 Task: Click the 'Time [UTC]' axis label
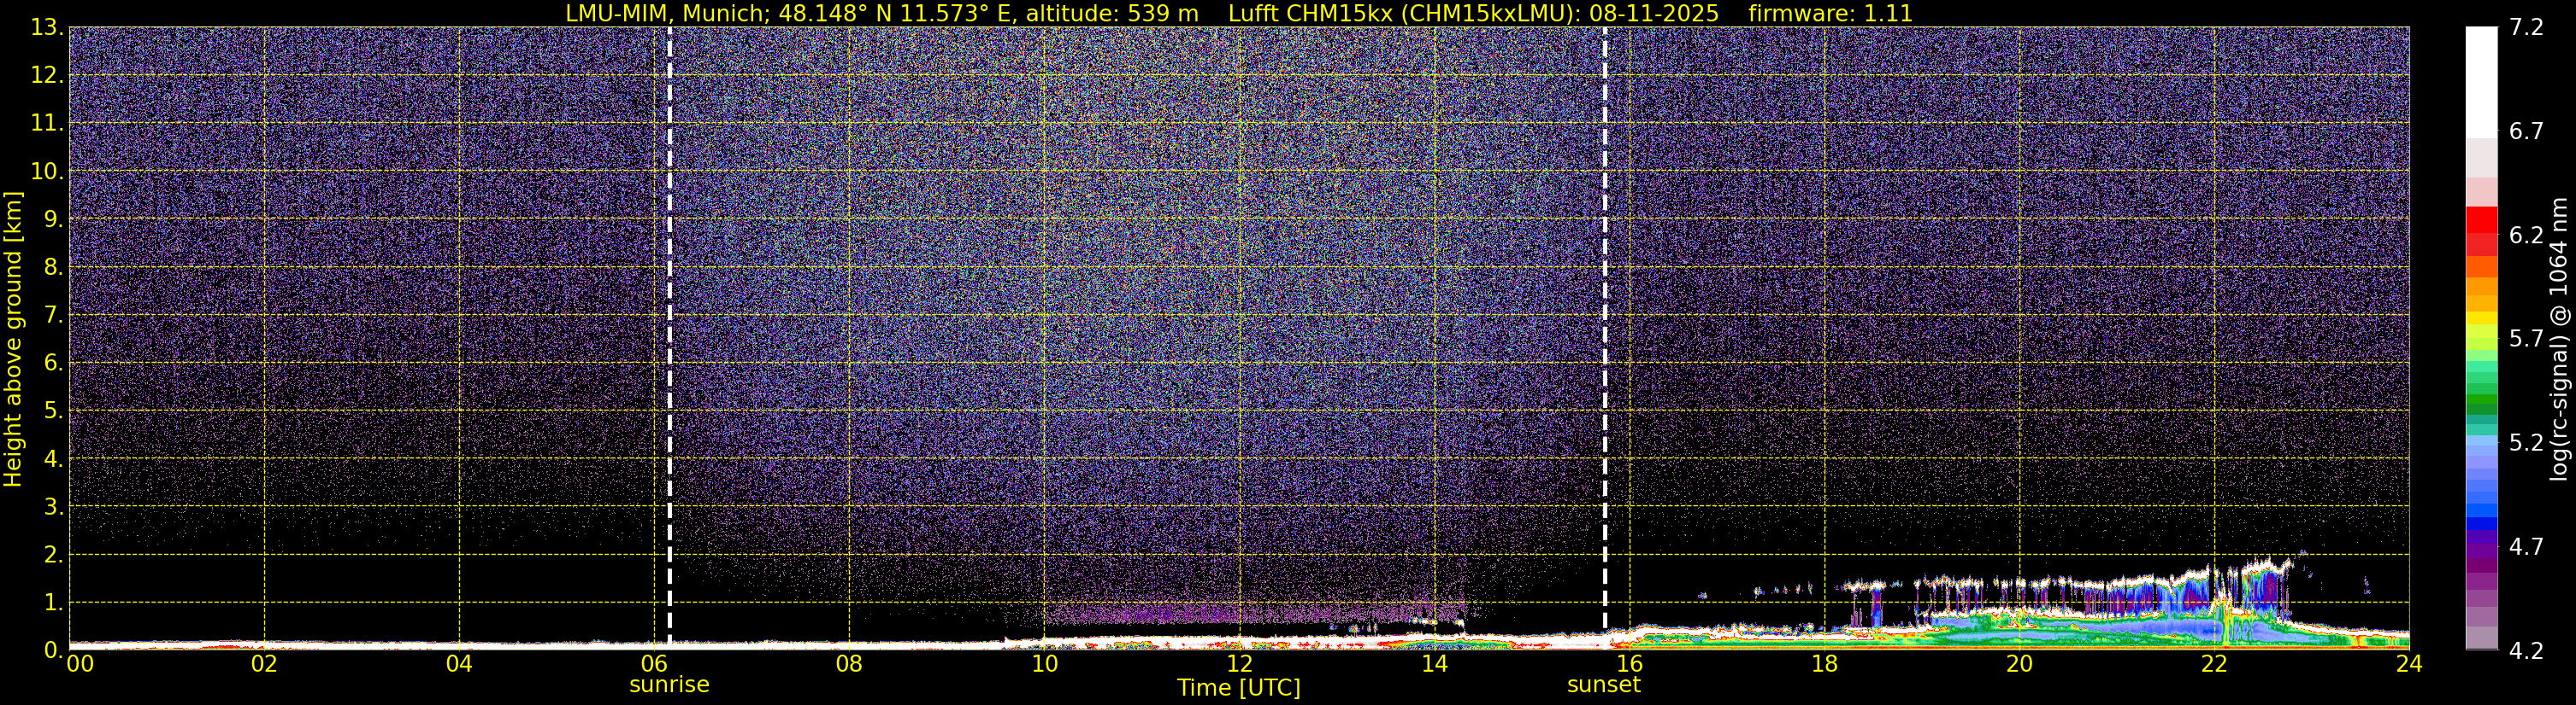point(1239,687)
